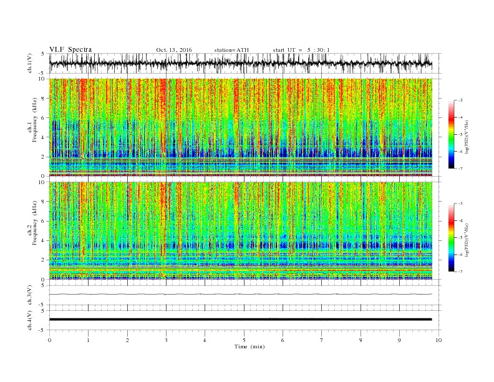
Task: Click the "ch.1(V)" waveform axis label
Action: coord(30,63)
